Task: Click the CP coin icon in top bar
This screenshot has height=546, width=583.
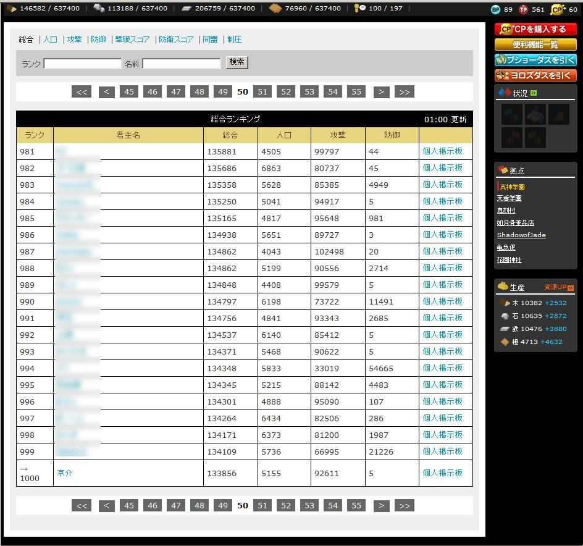Action: click(556, 9)
